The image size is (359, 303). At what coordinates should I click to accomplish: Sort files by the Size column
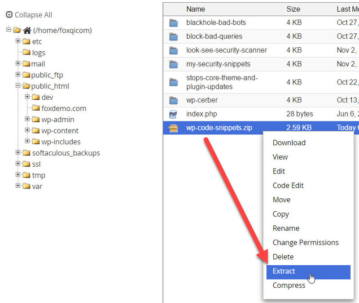coord(293,9)
